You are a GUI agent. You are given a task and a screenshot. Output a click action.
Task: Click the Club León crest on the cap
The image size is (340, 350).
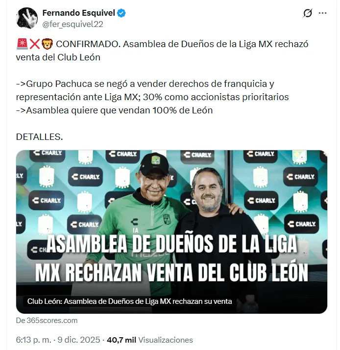point(155,160)
